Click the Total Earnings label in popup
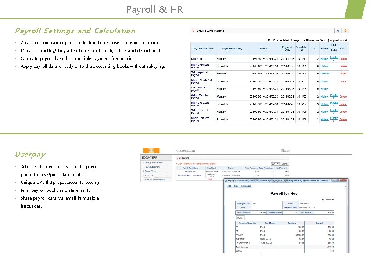This screenshot has height=268, width=377. tap(243, 212)
